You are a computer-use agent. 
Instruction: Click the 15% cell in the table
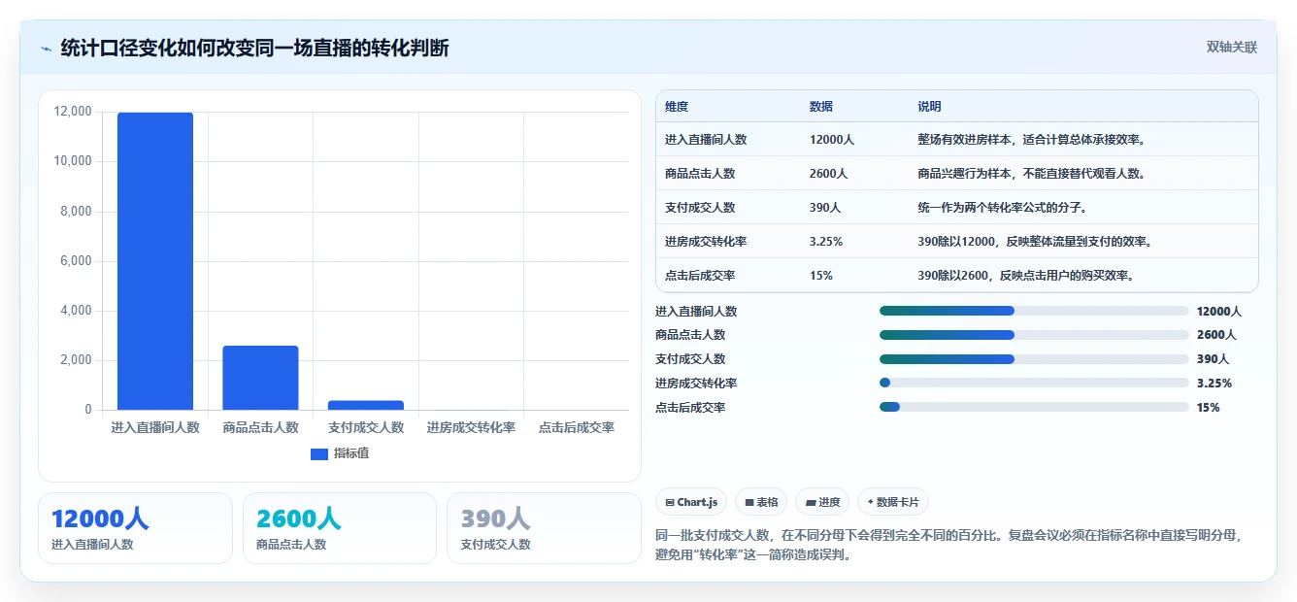820,276
